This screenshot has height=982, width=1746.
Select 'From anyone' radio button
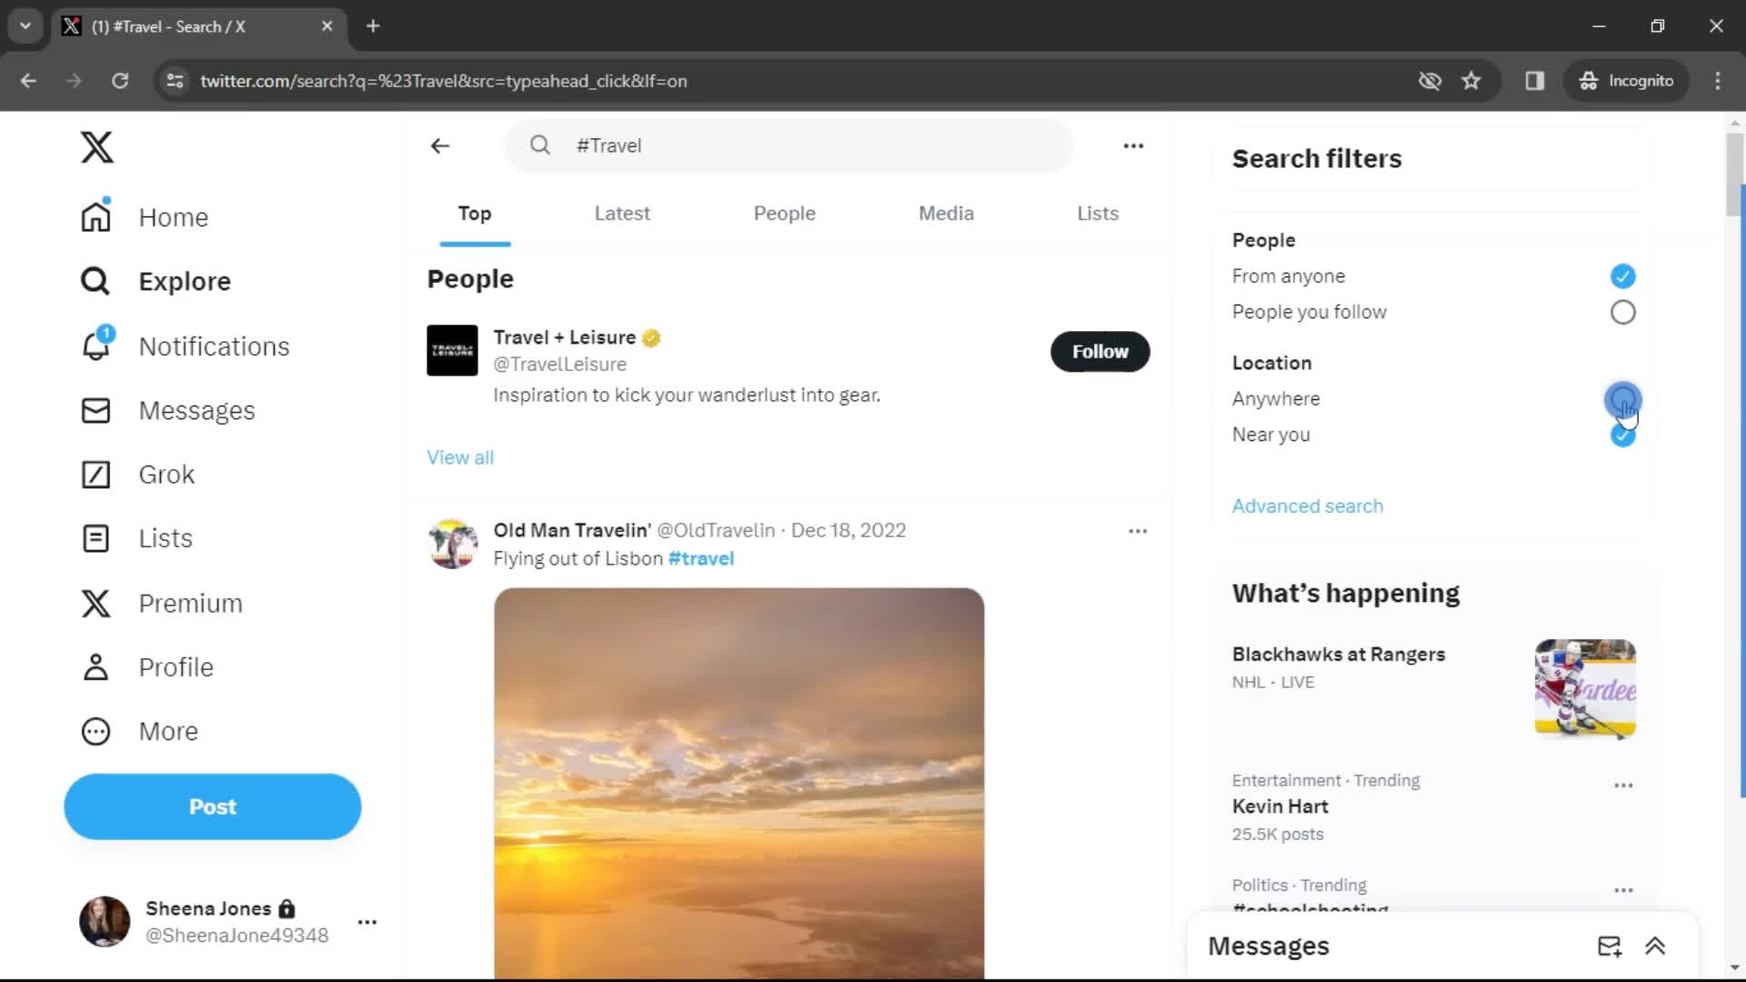coord(1622,276)
